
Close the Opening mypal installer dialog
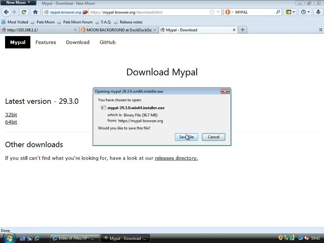pos(225,91)
